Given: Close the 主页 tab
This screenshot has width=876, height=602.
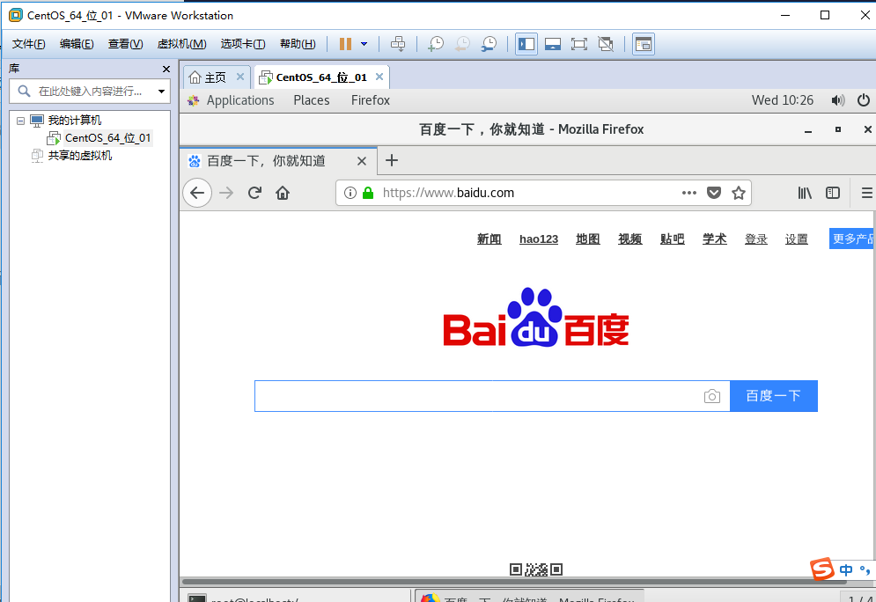Looking at the screenshot, I should click(240, 77).
